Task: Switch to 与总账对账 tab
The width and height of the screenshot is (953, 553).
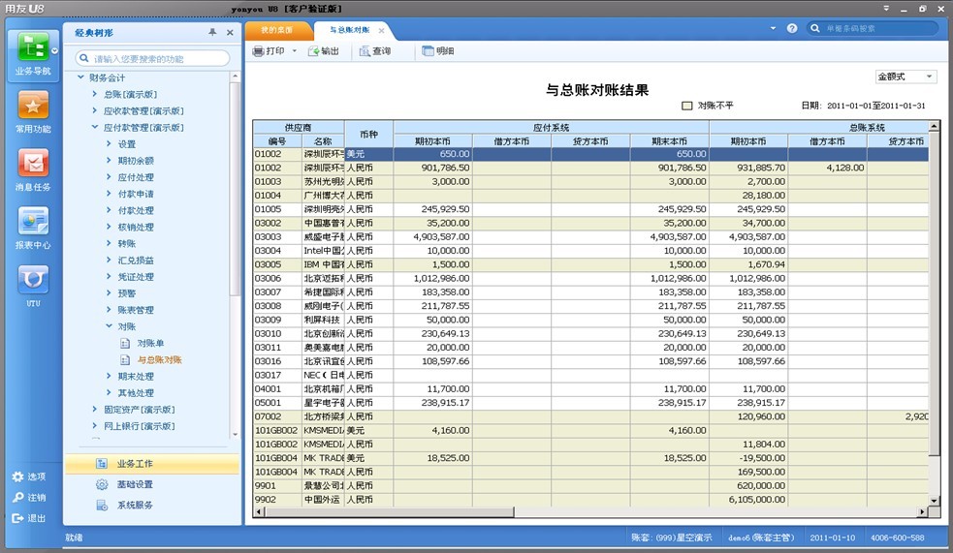Action: (x=349, y=30)
